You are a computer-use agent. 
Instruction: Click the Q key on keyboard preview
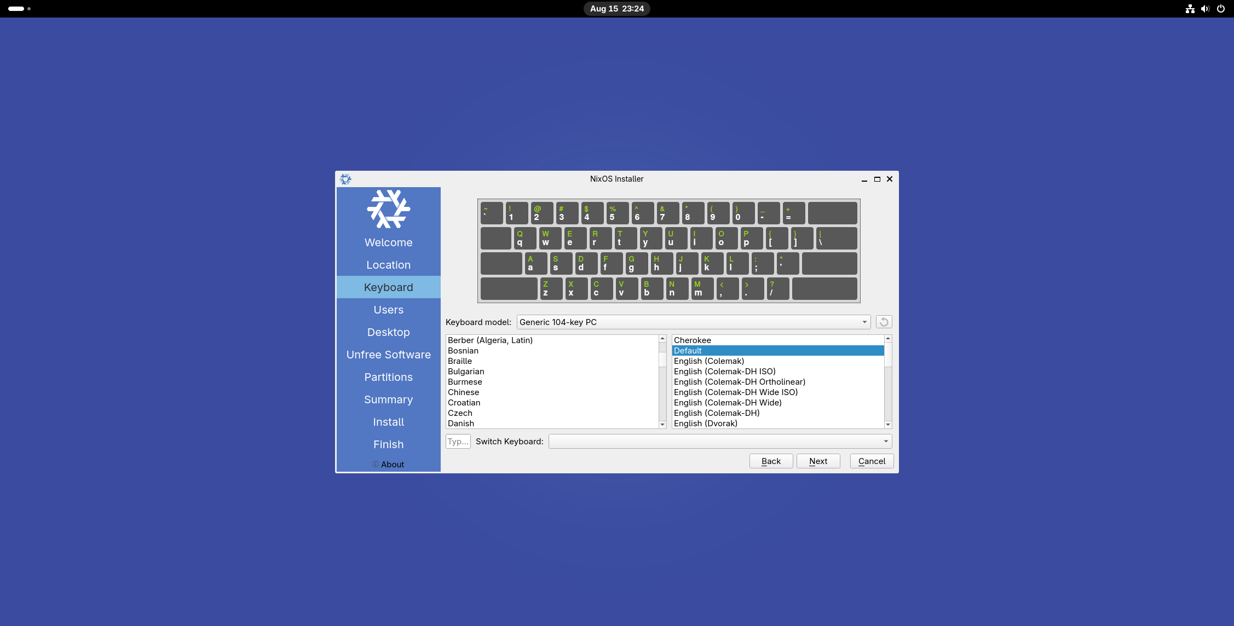(525, 238)
